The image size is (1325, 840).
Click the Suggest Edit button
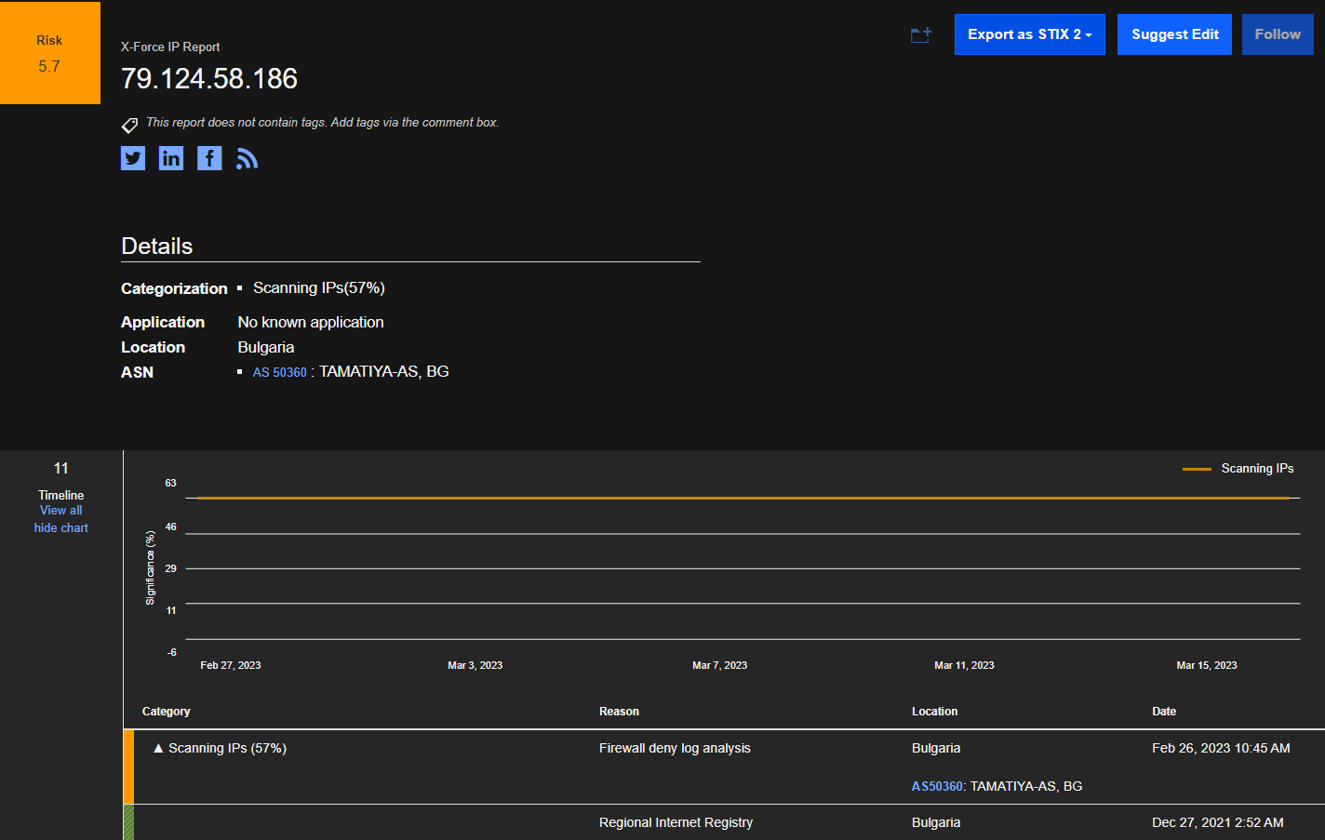point(1175,34)
